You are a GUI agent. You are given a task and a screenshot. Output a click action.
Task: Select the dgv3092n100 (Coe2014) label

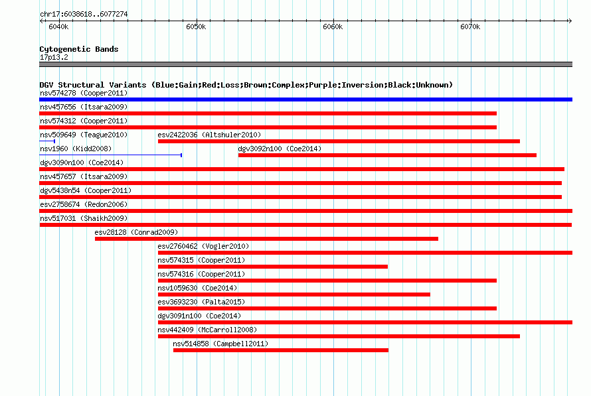280,149
